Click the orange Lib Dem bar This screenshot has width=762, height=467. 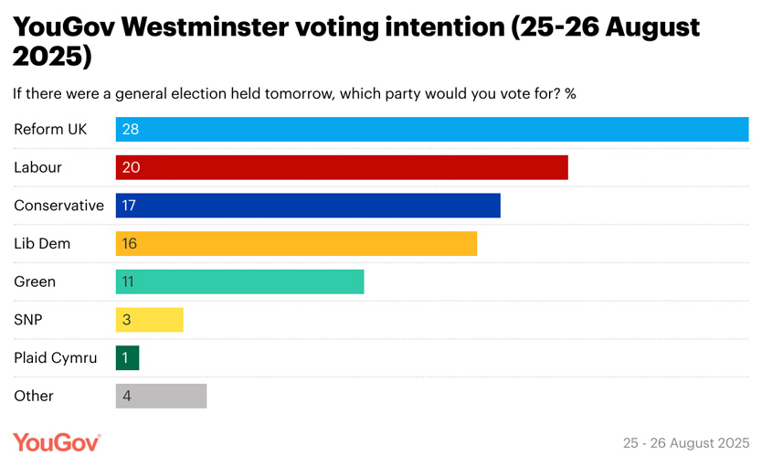point(296,243)
